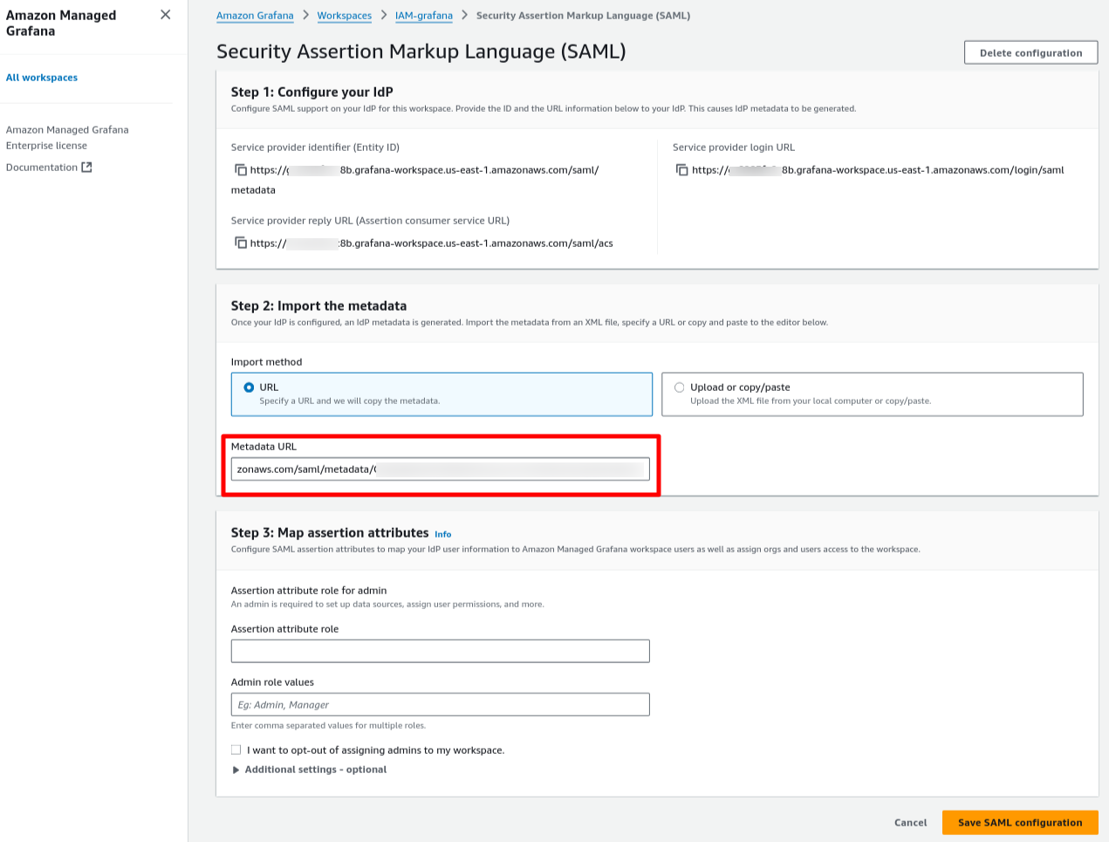
Task: Copy the service provider identifier (Entity ID)
Action: coord(242,169)
